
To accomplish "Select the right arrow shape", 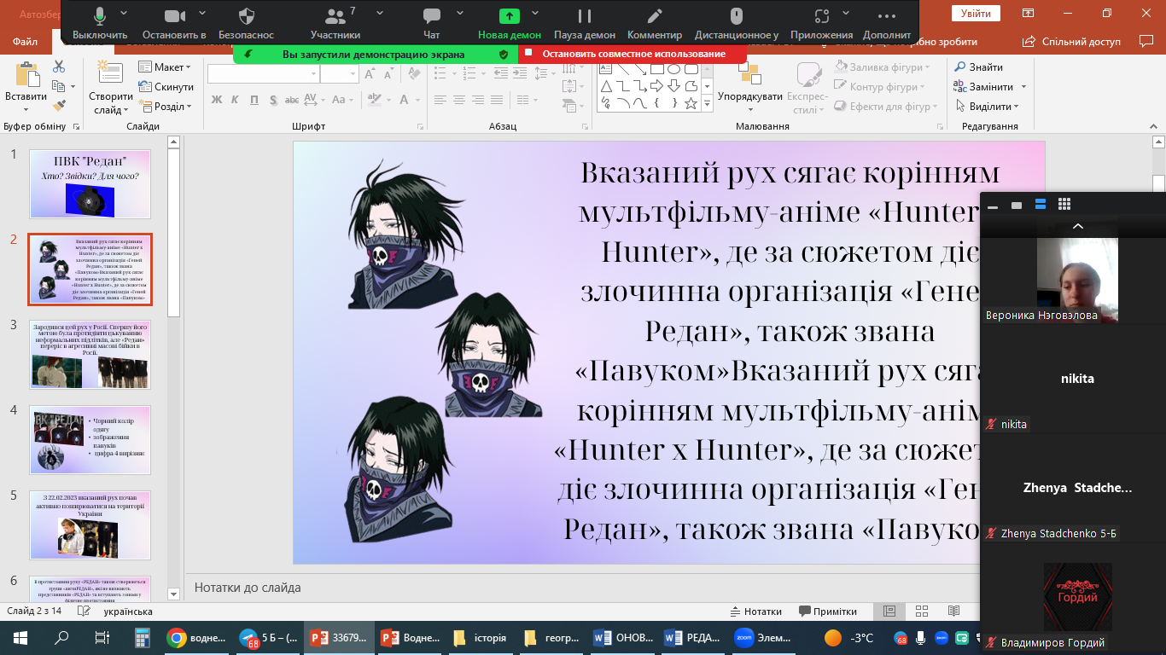I will [657, 86].
